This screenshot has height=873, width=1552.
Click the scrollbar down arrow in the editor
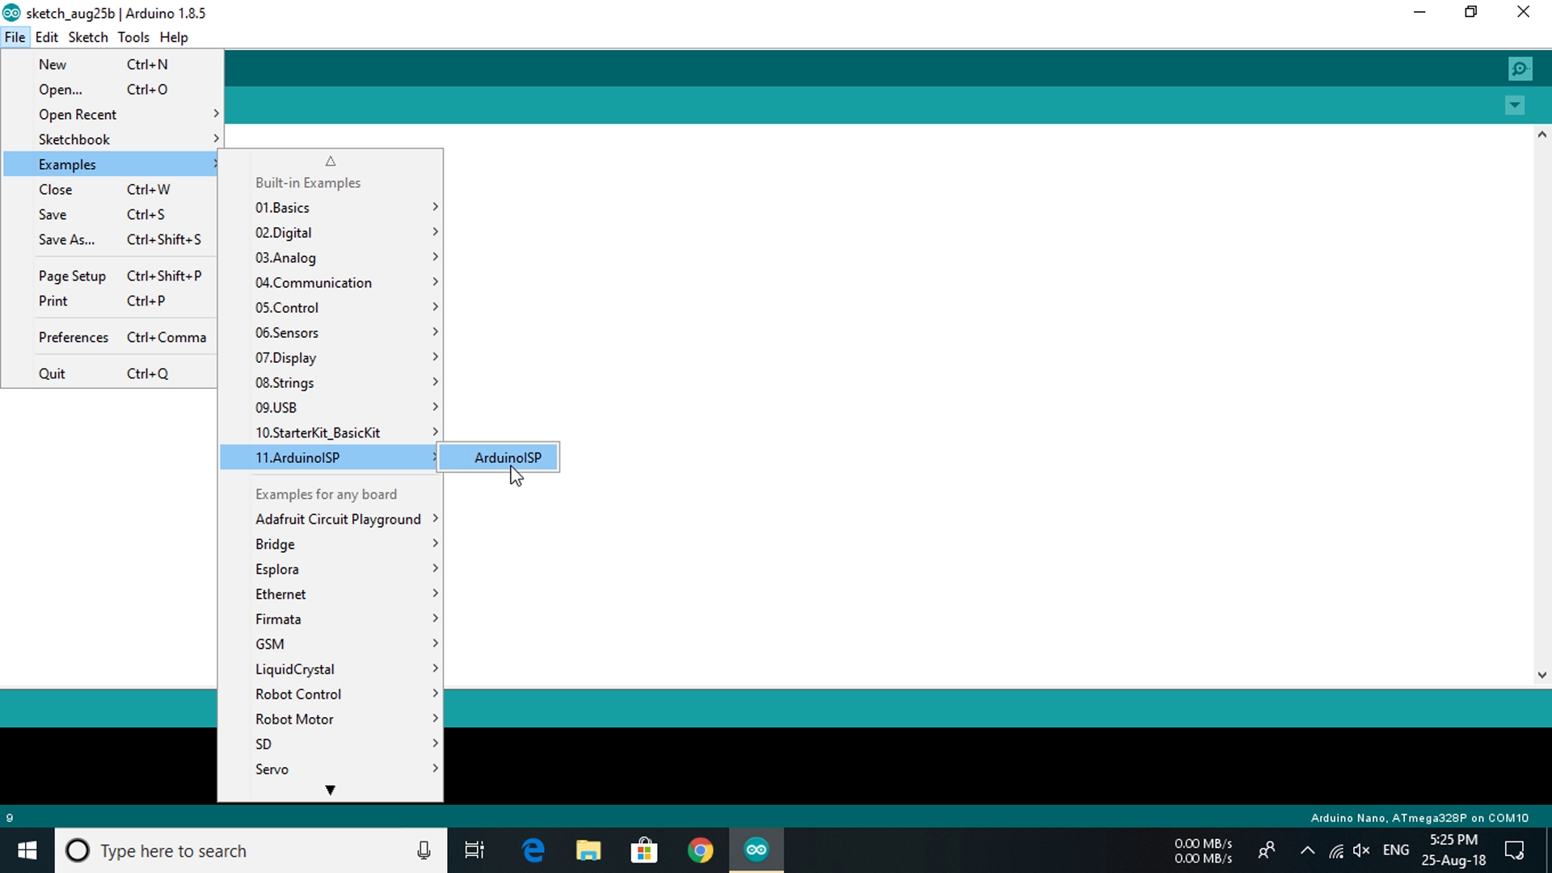point(1541,674)
